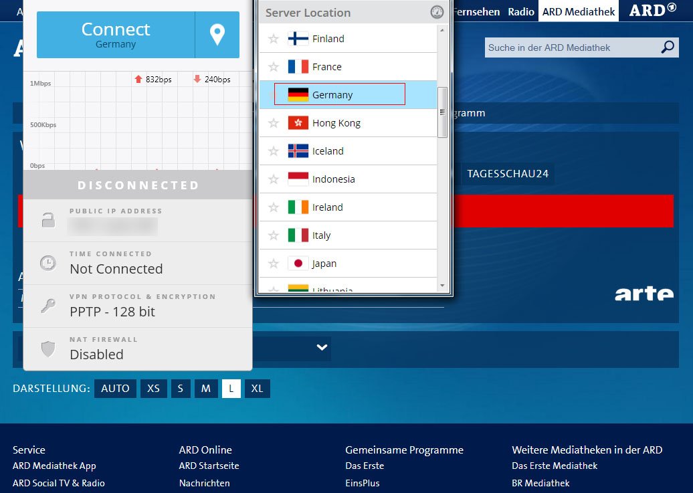Click the DISCONNECTED status banner
Viewport: 693px width, 493px height.
tap(138, 185)
